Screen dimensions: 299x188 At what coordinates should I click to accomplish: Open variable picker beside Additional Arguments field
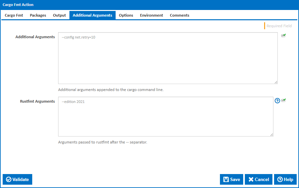pyautogui.click(x=283, y=36)
